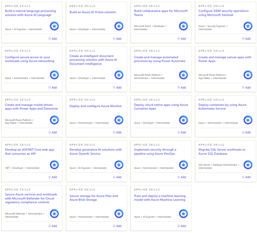Add the Azure DevOps pipeline security skill
The image size is (257, 233).
click(x=182, y=177)
